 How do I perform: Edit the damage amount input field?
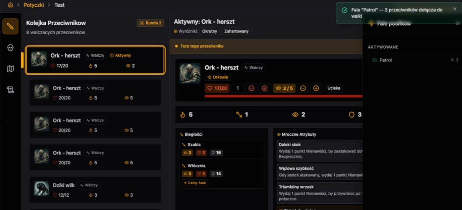pos(237,88)
